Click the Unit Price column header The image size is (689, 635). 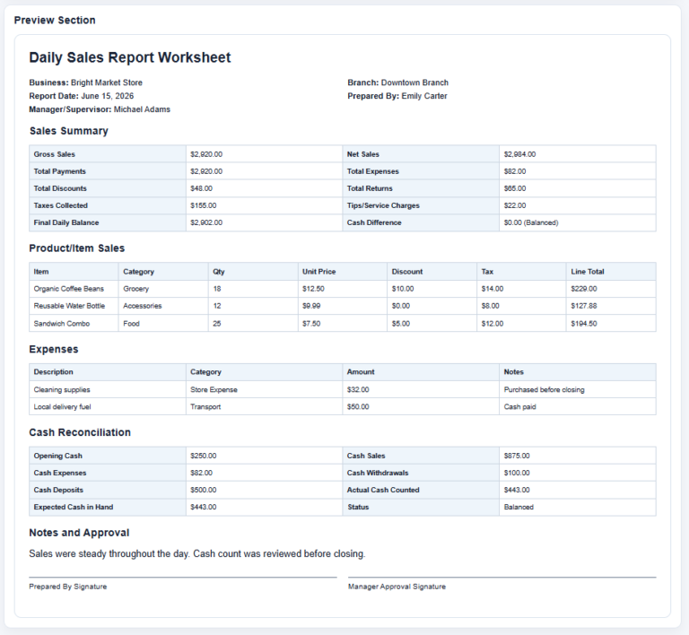pyautogui.click(x=343, y=272)
